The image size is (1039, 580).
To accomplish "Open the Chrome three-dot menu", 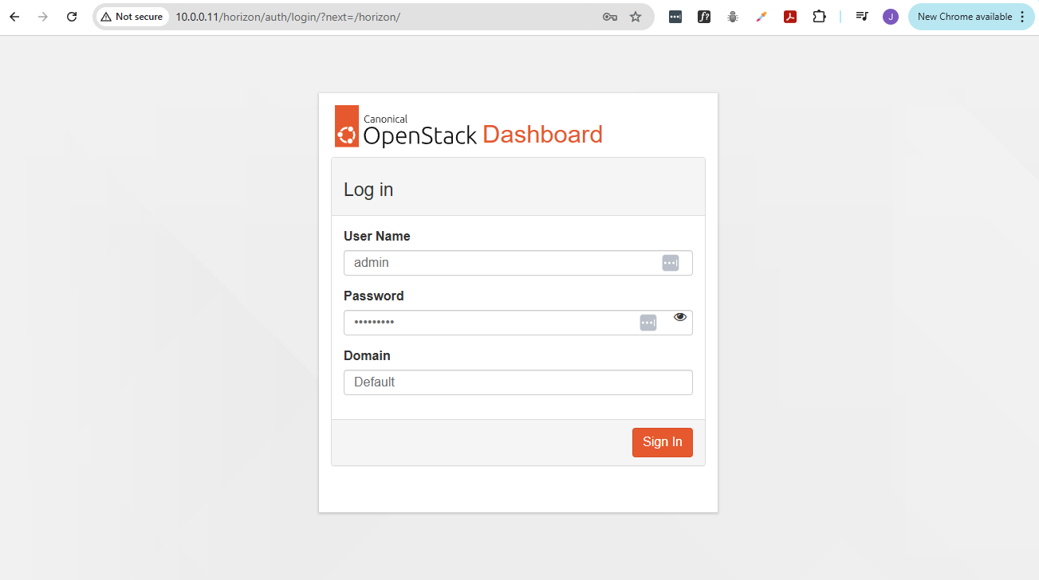I will [1022, 17].
